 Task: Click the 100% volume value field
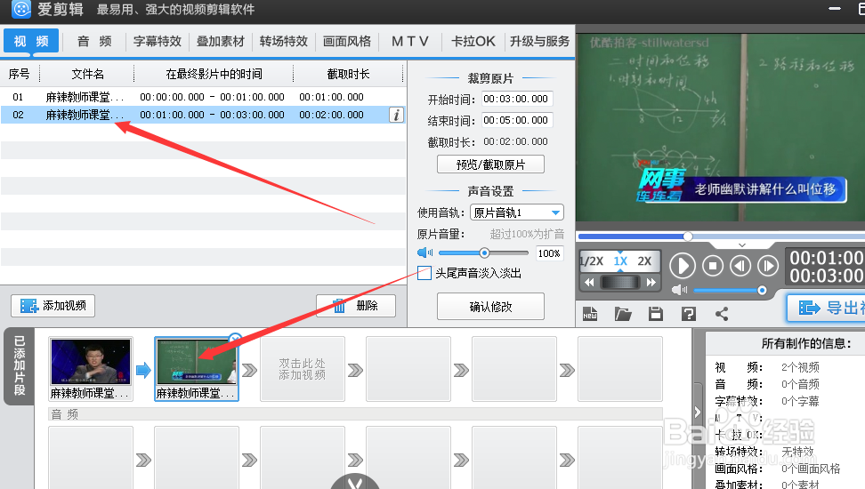549,253
